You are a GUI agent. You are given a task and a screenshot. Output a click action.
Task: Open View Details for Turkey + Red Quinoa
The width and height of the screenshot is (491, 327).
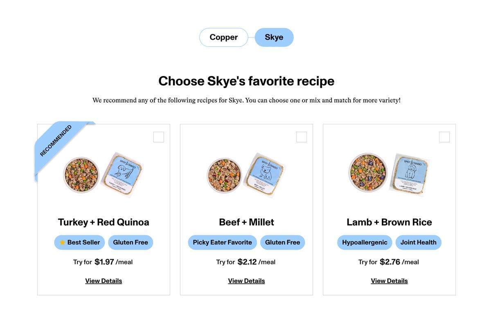[104, 281]
